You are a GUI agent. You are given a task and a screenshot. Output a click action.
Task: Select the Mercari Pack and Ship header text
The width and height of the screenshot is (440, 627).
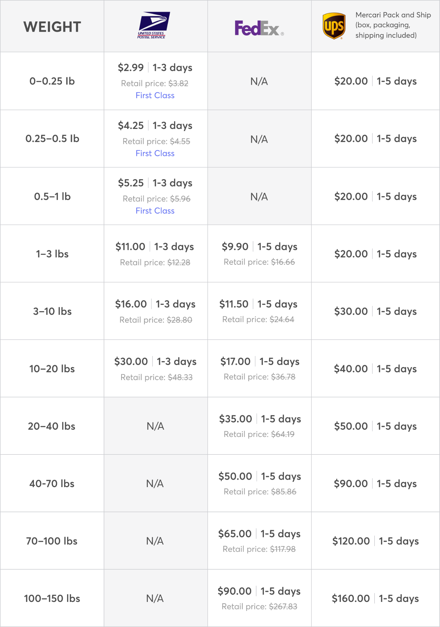[x=393, y=25]
